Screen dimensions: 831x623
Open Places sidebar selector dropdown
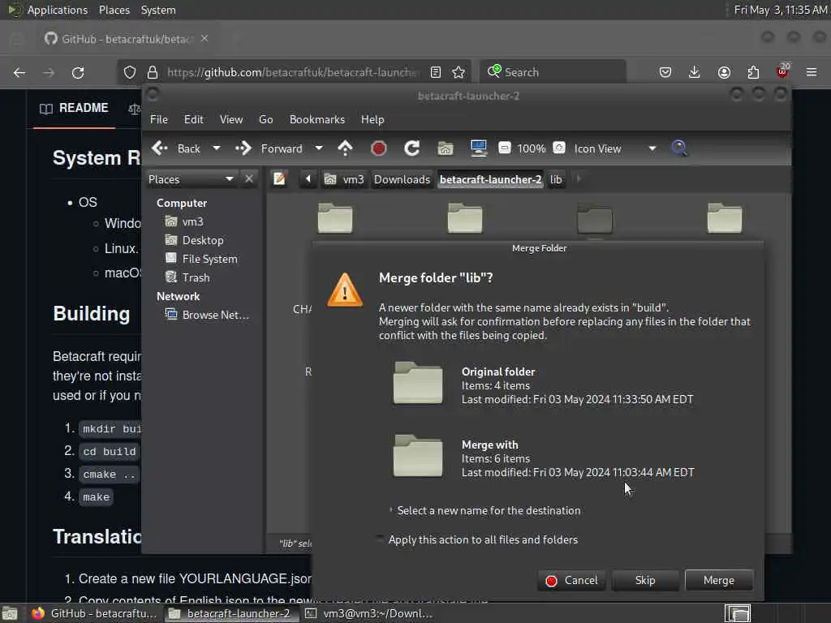(x=191, y=179)
